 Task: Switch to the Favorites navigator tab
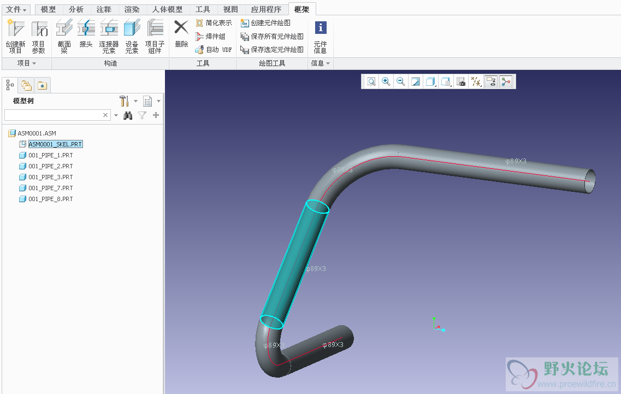[43, 85]
